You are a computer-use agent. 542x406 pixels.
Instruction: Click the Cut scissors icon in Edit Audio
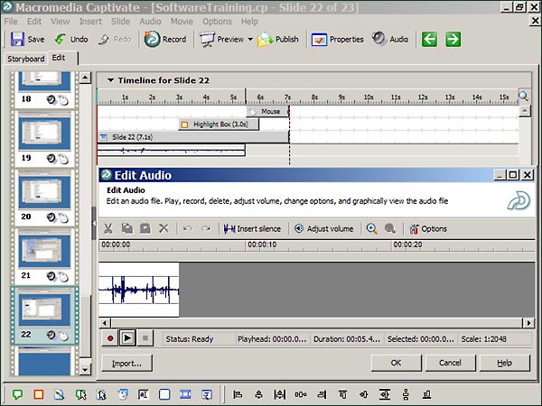[x=108, y=228]
